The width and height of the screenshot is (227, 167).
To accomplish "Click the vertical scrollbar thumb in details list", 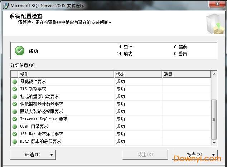I will click(214, 120).
